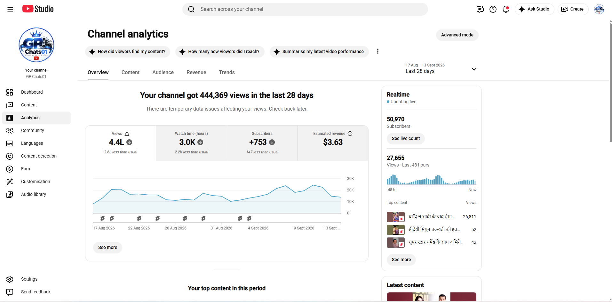Select the Watch time (hours) metric card
Viewport: 612px width, 302px height.
(x=191, y=143)
